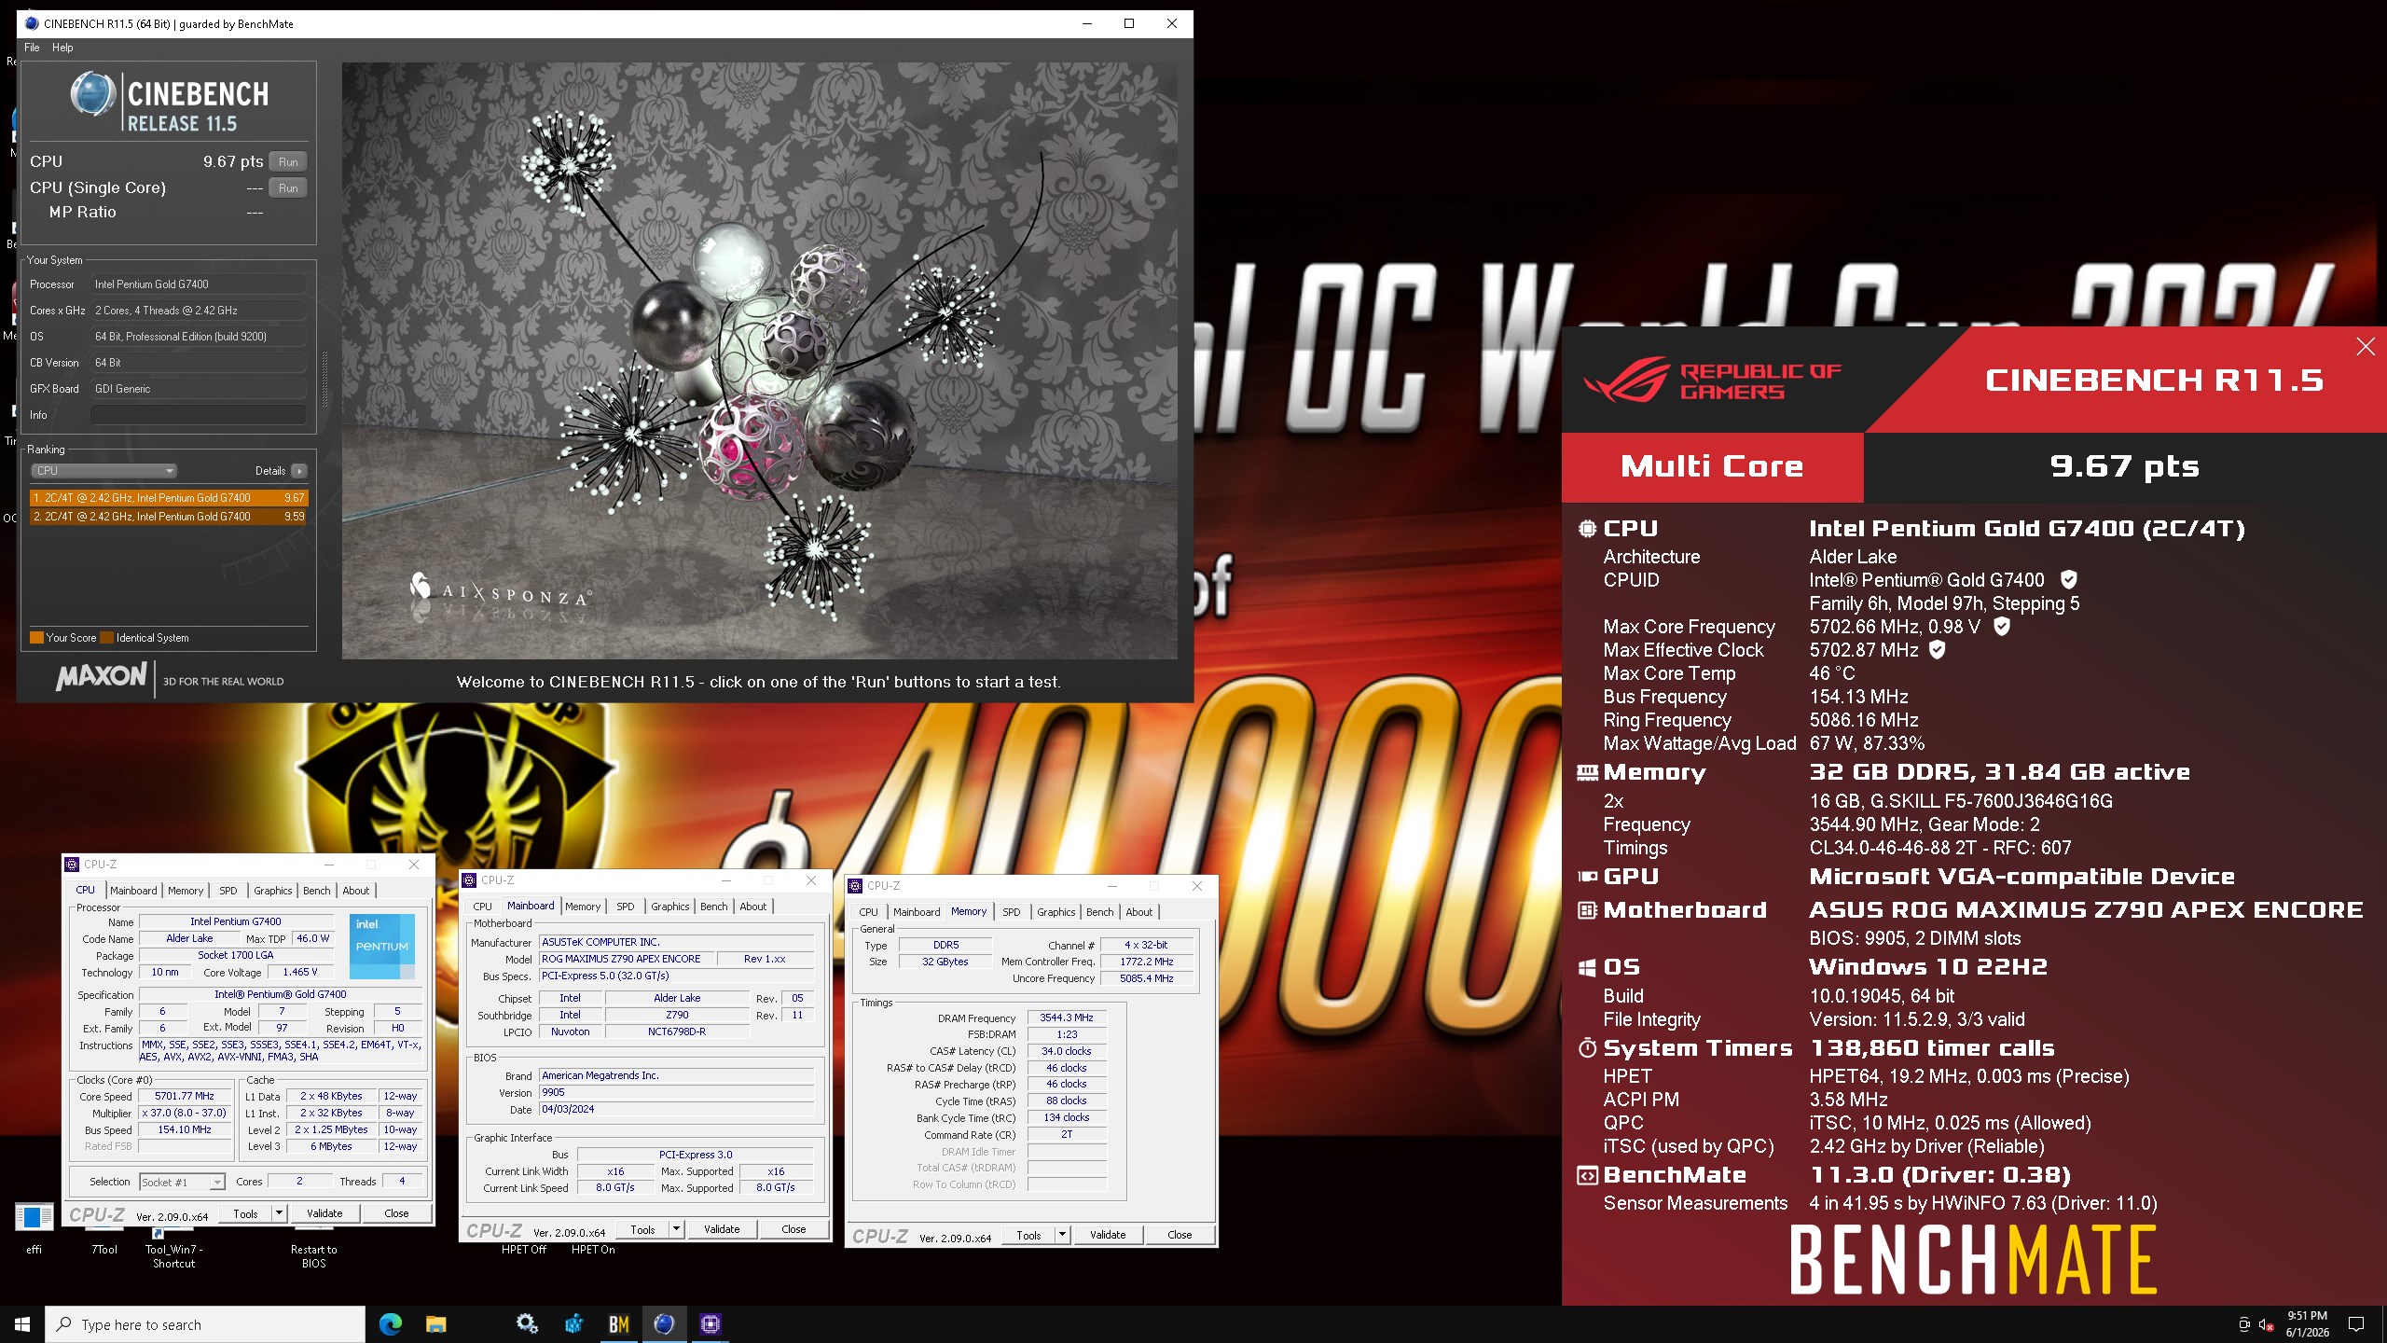The height and width of the screenshot is (1343, 2387).
Task: Open Graphics tab in CPU-Z Memory window
Action: pyautogui.click(x=1056, y=912)
